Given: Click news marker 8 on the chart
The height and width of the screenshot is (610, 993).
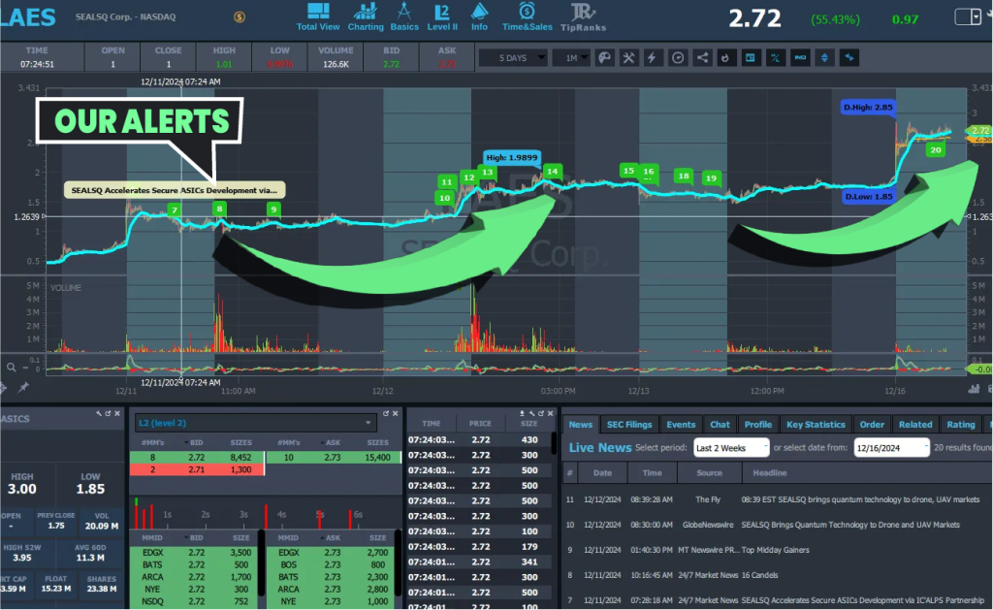Looking at the screenshot, I should pyautogui.click(x=220, y=209).
